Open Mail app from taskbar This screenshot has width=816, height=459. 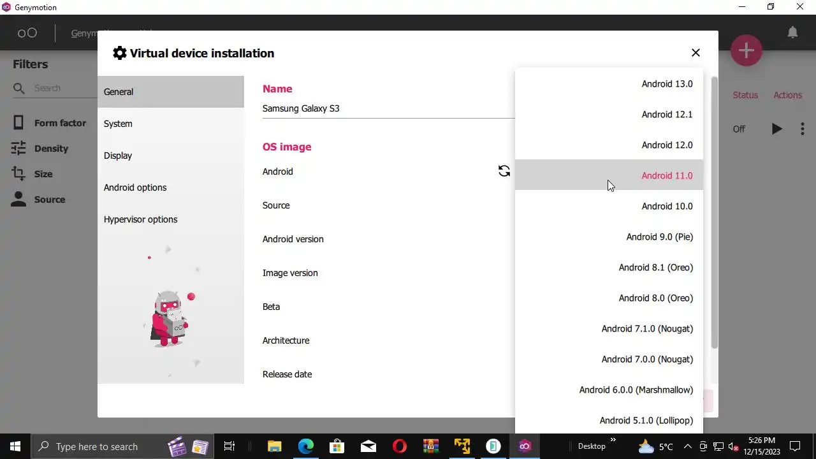click(x=368, y=446)
